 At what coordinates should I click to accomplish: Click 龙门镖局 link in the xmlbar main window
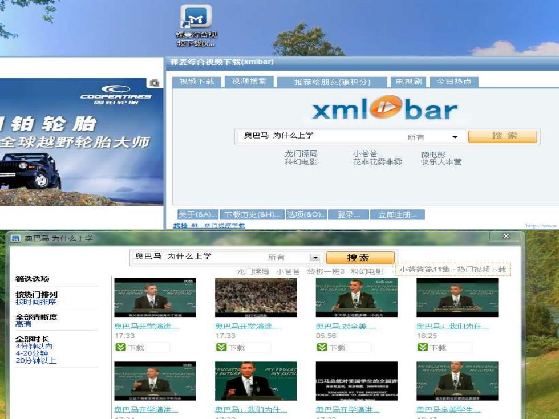coord(301,153)
